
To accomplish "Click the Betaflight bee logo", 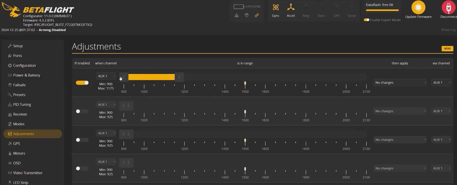I will pyautogui.click(x=11, y=10).
